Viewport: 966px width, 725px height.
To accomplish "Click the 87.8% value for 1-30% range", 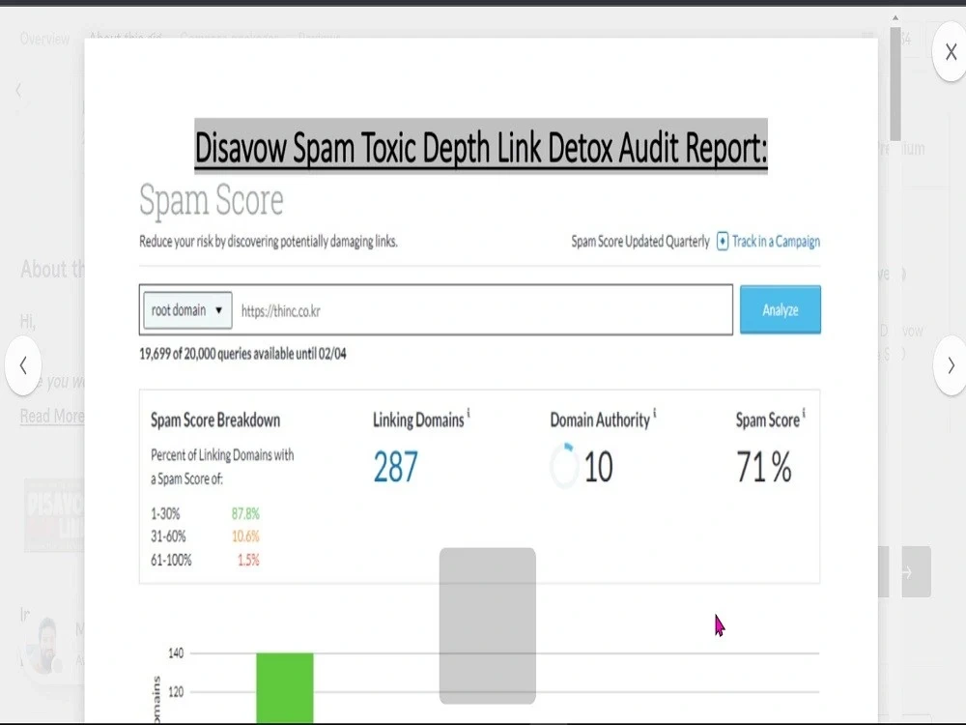I will [245, 513].
